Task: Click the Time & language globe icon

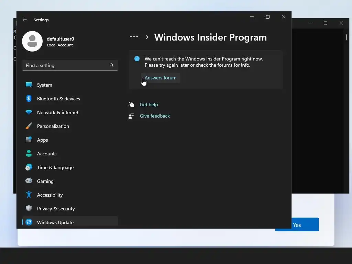Action: click(x=29, y=167)
